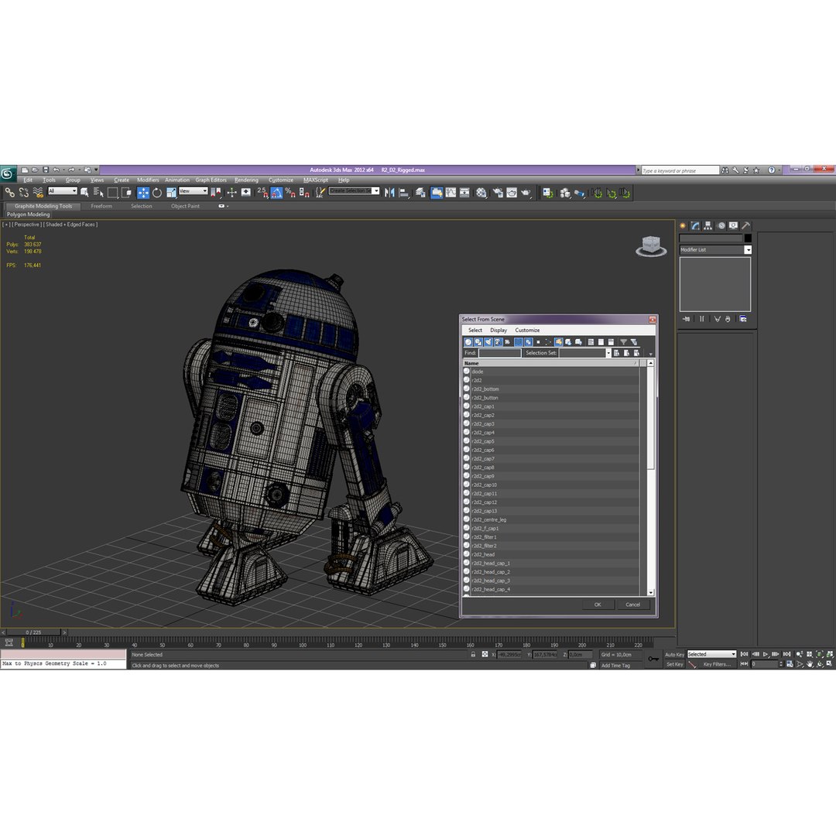This screenshot has width=836, height=836.
Task: Click the time slider showing 0 / 225
Action: click(33, 632)
